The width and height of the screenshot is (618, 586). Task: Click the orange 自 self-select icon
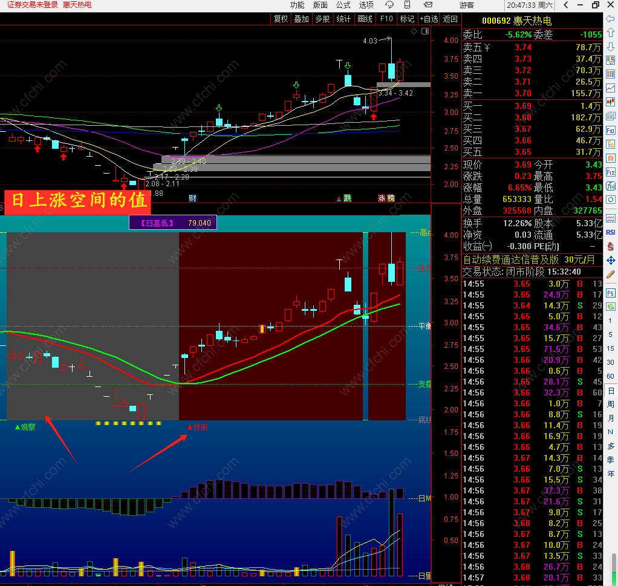611,158
